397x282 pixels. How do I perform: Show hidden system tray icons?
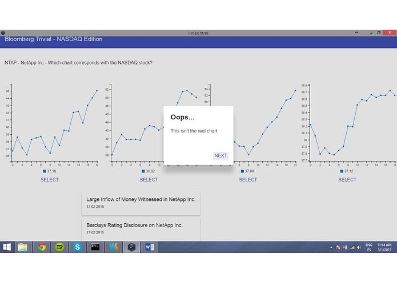(331, 248)
